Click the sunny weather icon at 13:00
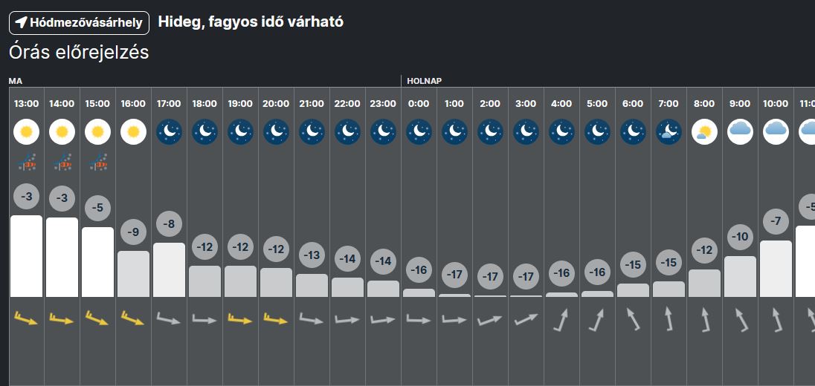This screenshot has height=386, width=815. [x=27, y=132]
